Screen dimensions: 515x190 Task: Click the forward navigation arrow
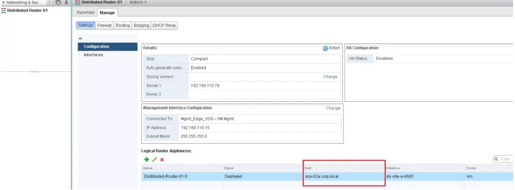(50, 2)
